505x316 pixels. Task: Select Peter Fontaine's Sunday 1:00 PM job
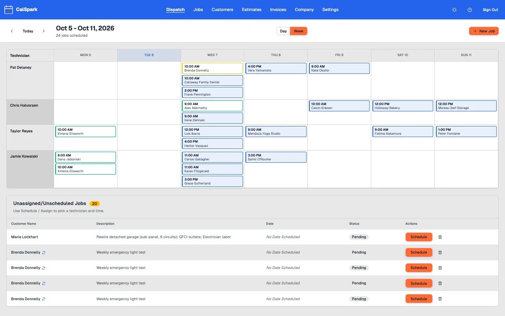pos(466,132)
